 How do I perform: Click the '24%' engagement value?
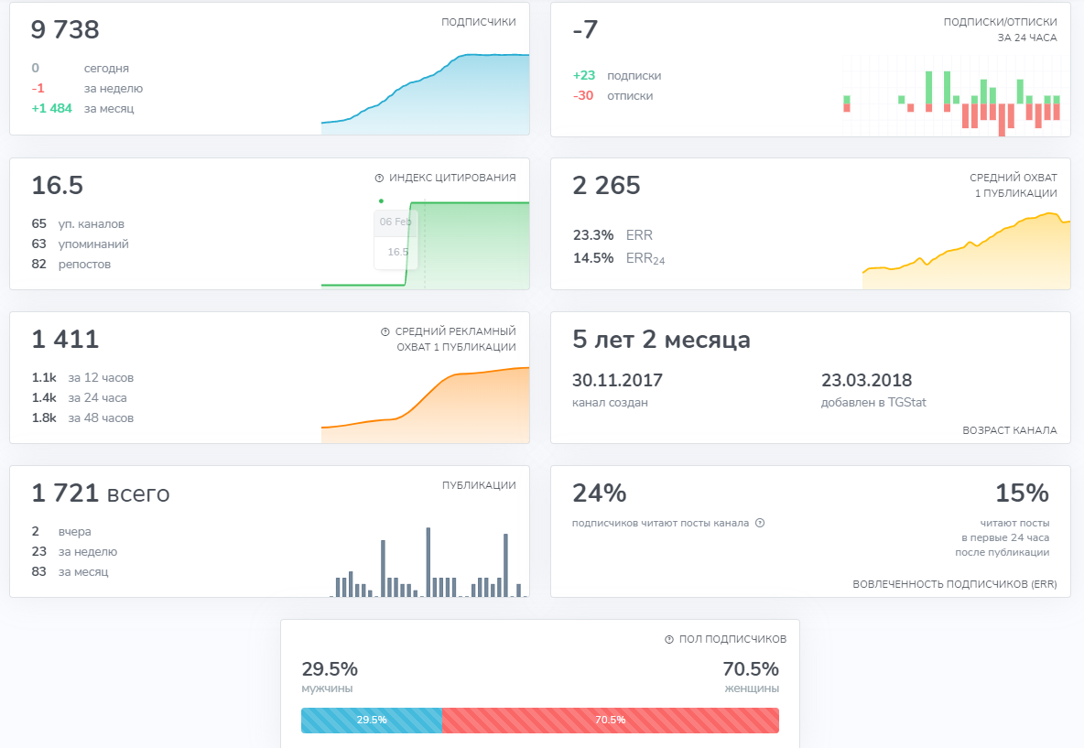(600, 493)
